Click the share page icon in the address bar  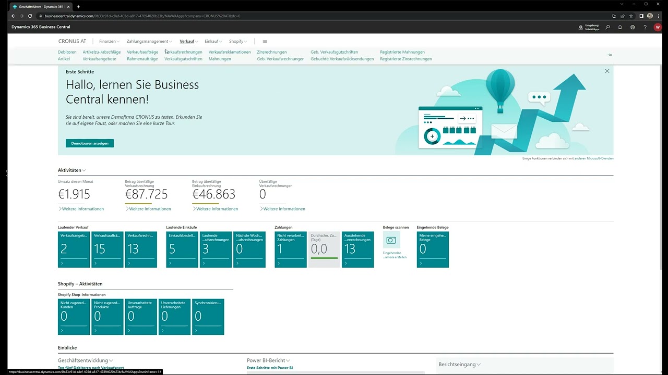click(623, 16)
